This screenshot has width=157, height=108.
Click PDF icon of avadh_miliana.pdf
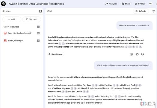click(5, 41)
